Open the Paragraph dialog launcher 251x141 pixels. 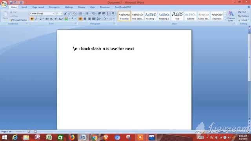point(115,23)
